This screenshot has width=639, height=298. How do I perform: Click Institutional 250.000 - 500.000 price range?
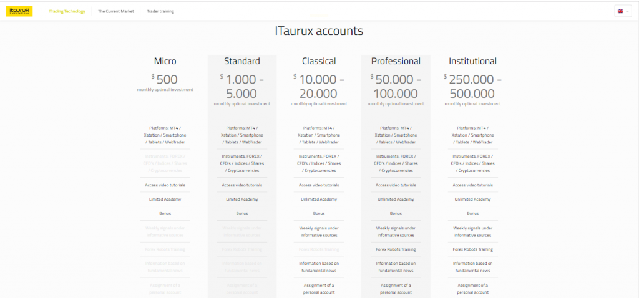click(x=473, y=86)
